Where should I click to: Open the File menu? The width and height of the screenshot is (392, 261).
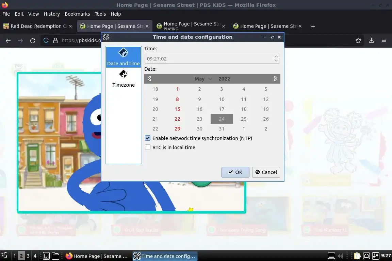pos(6,14)
